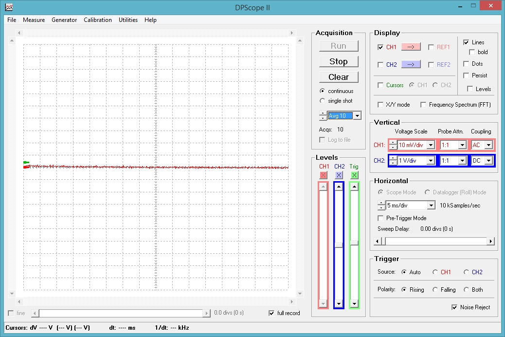
Task: Open the Avg 10 acquisition mode dropdown
Action: click(357, 116)
